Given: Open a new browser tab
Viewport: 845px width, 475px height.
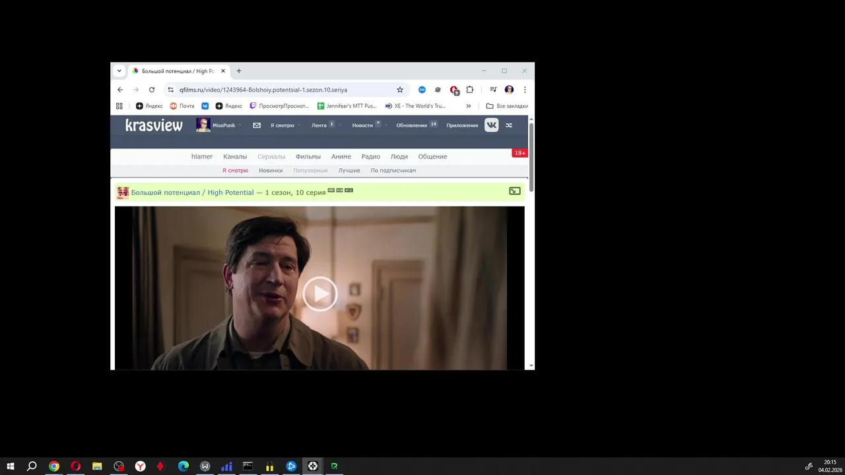Looking at the screenshot, I should [x=239, y=71].
